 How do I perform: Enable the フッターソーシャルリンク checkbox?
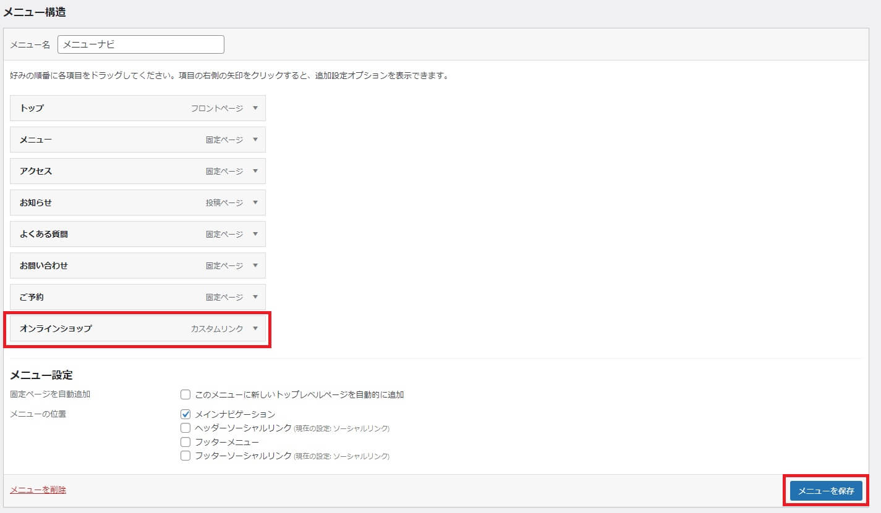coord(185,456)
